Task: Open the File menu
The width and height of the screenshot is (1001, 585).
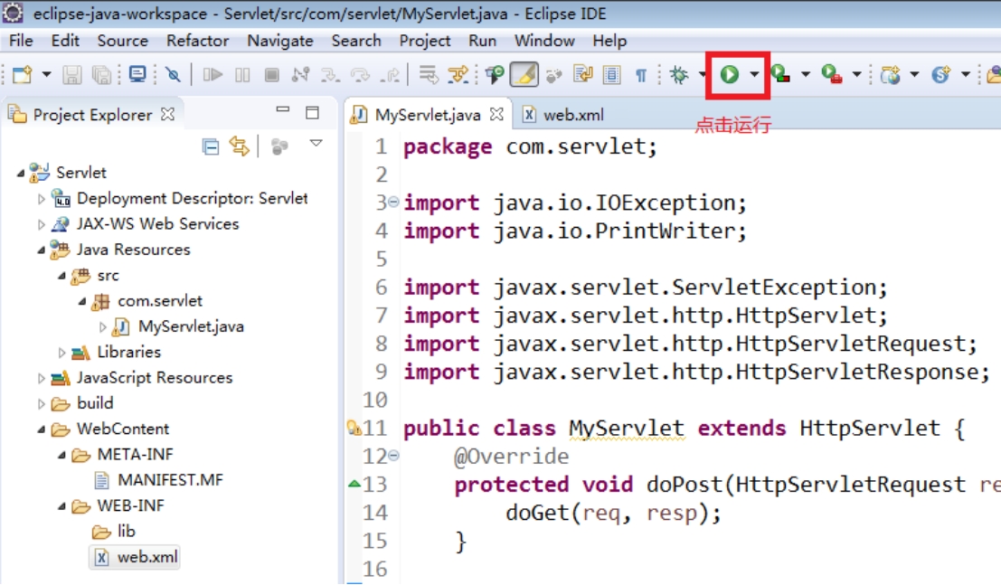Action: point(21,40)
